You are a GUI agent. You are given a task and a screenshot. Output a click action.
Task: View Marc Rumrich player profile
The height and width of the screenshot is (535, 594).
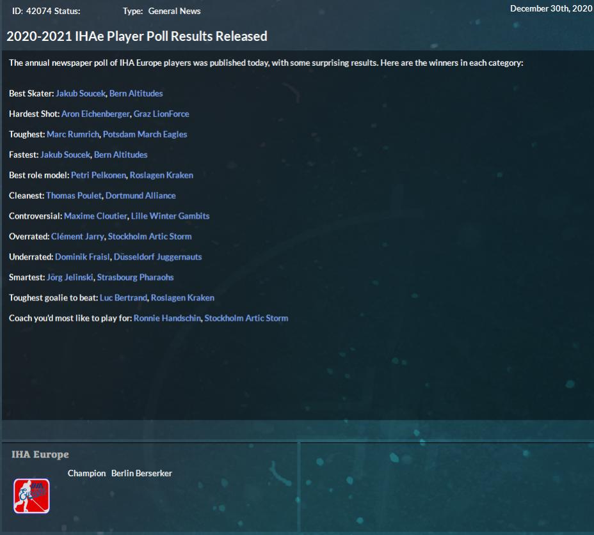(73, 134)
